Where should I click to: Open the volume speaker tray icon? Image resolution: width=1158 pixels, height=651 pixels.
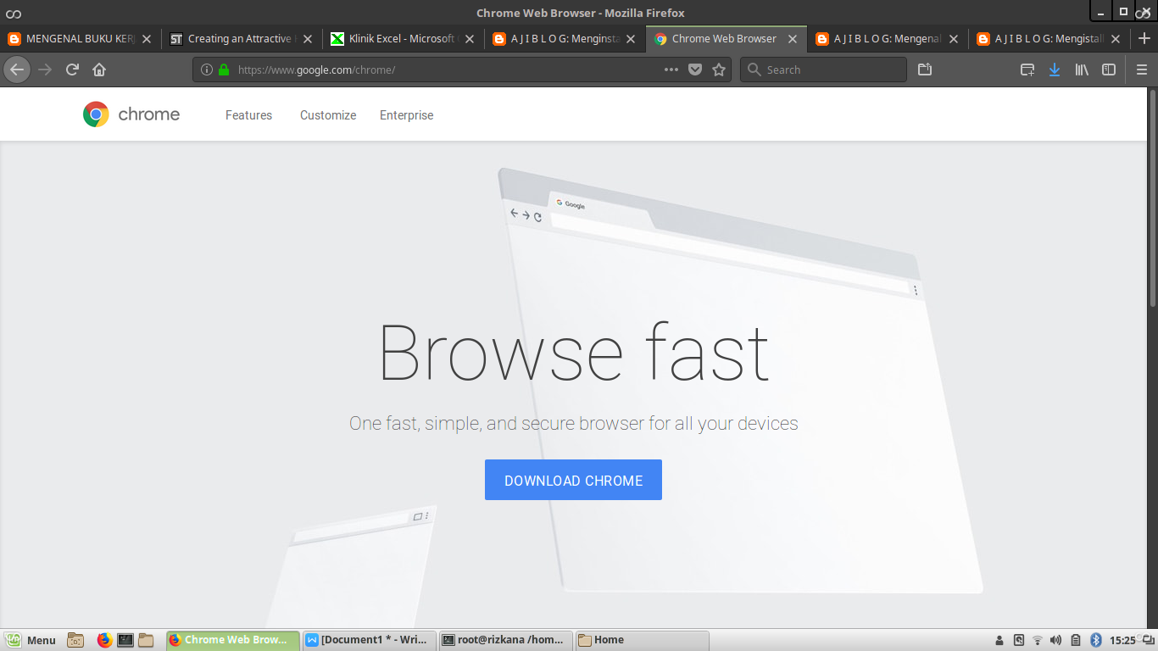[1055, 640]
